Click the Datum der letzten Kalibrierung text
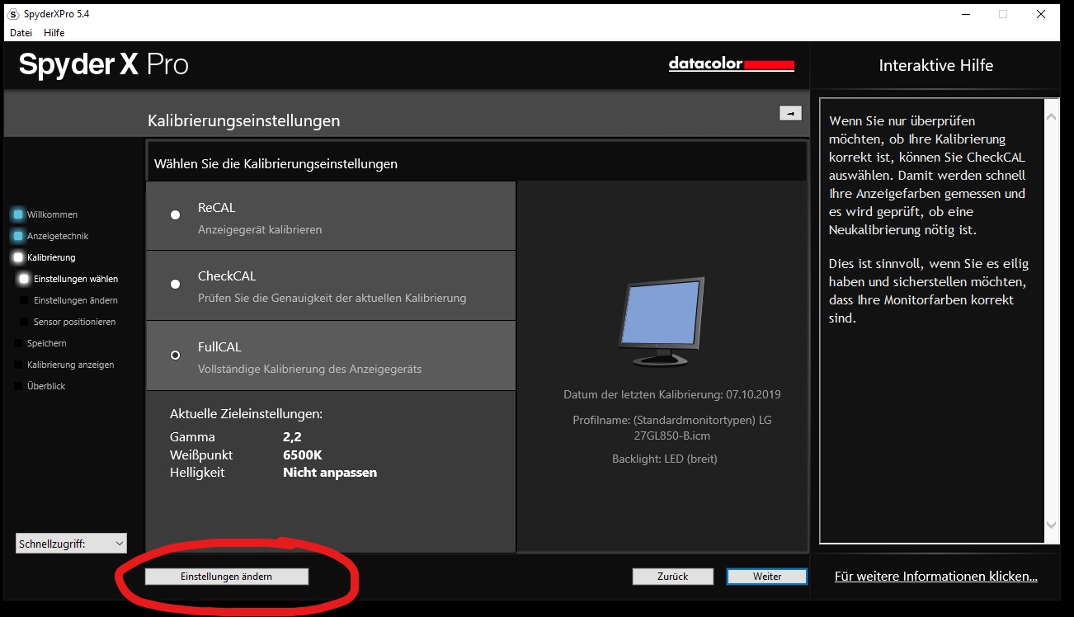This screenshot has width=1074, height=617. coord(672,394)
